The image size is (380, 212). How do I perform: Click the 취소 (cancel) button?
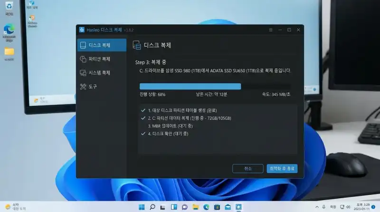pos(247,168)
